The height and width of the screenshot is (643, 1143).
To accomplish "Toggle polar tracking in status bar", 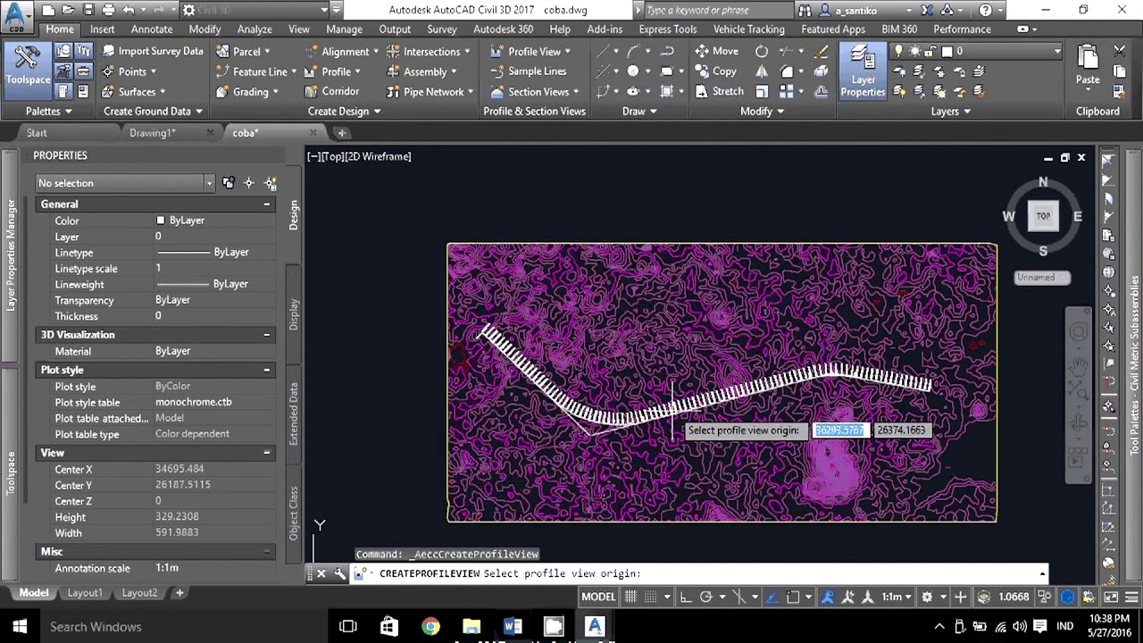I will [705, 597].
